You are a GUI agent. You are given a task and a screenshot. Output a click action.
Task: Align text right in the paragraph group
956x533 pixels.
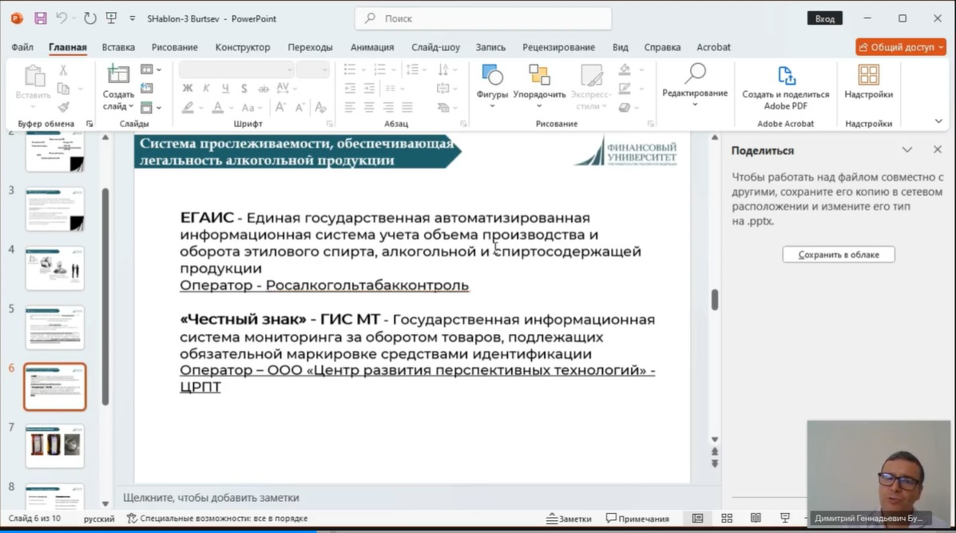(x=388, y=107)
